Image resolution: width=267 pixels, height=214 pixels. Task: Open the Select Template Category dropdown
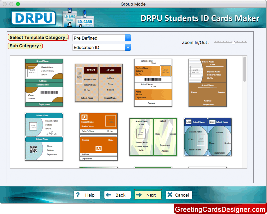pyautogui.click(x=102, y=38)
